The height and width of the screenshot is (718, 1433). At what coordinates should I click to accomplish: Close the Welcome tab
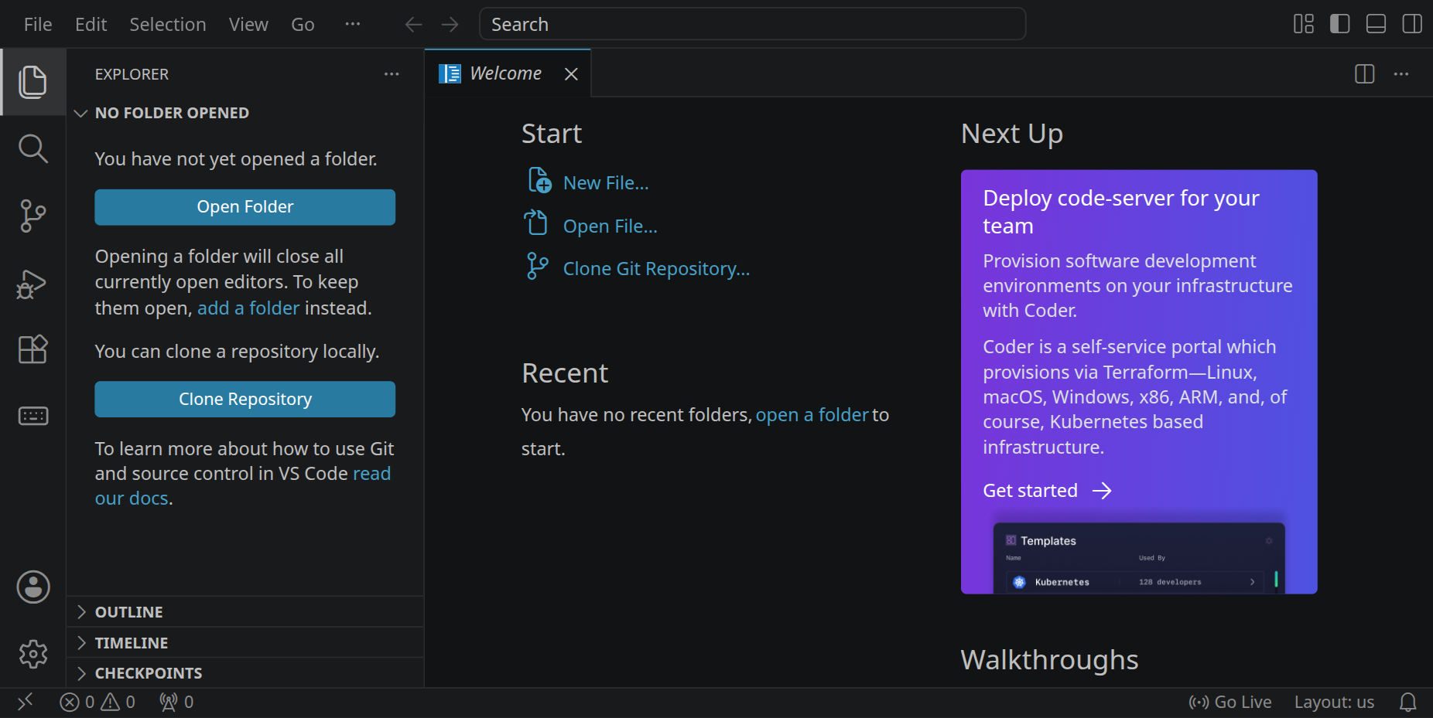coord(571,74)
